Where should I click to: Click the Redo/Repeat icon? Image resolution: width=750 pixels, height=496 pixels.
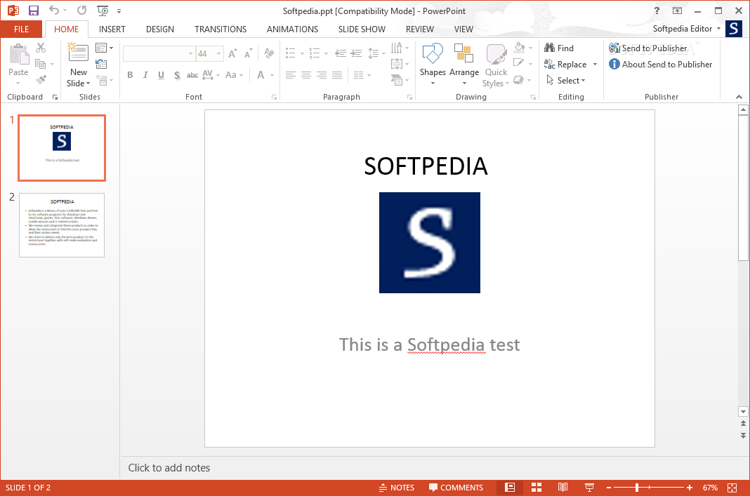coord(82,11)
